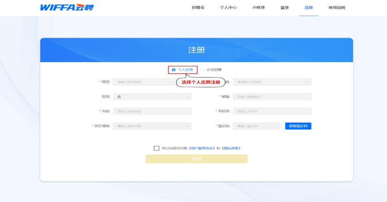Open the 使用说明 page

336,8
